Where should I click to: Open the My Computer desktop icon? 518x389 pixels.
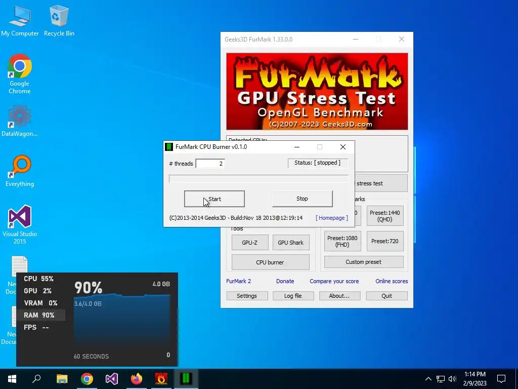[x=20, y=21]
